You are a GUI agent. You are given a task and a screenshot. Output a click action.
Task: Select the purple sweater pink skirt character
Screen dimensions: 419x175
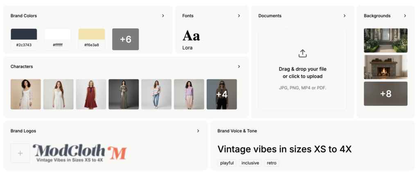pos(189,94)
